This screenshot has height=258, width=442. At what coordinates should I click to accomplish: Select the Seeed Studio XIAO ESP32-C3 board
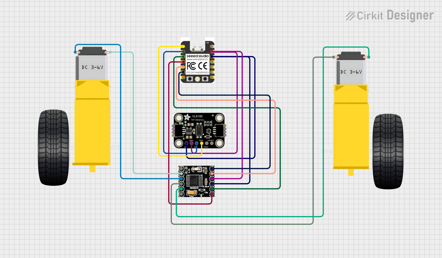coord(197,60)
